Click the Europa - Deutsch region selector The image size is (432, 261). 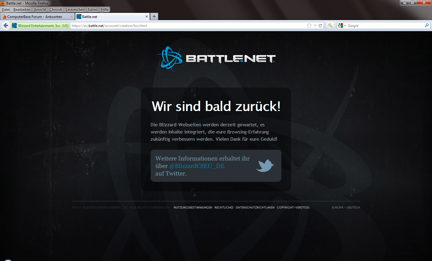point(346,207)
